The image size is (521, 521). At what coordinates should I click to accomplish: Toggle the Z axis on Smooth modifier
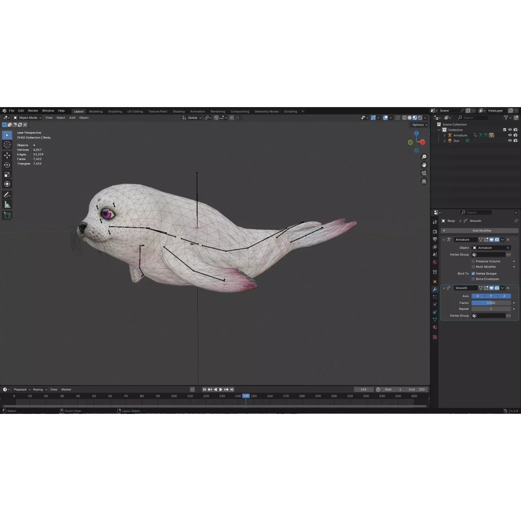(504, 296)
